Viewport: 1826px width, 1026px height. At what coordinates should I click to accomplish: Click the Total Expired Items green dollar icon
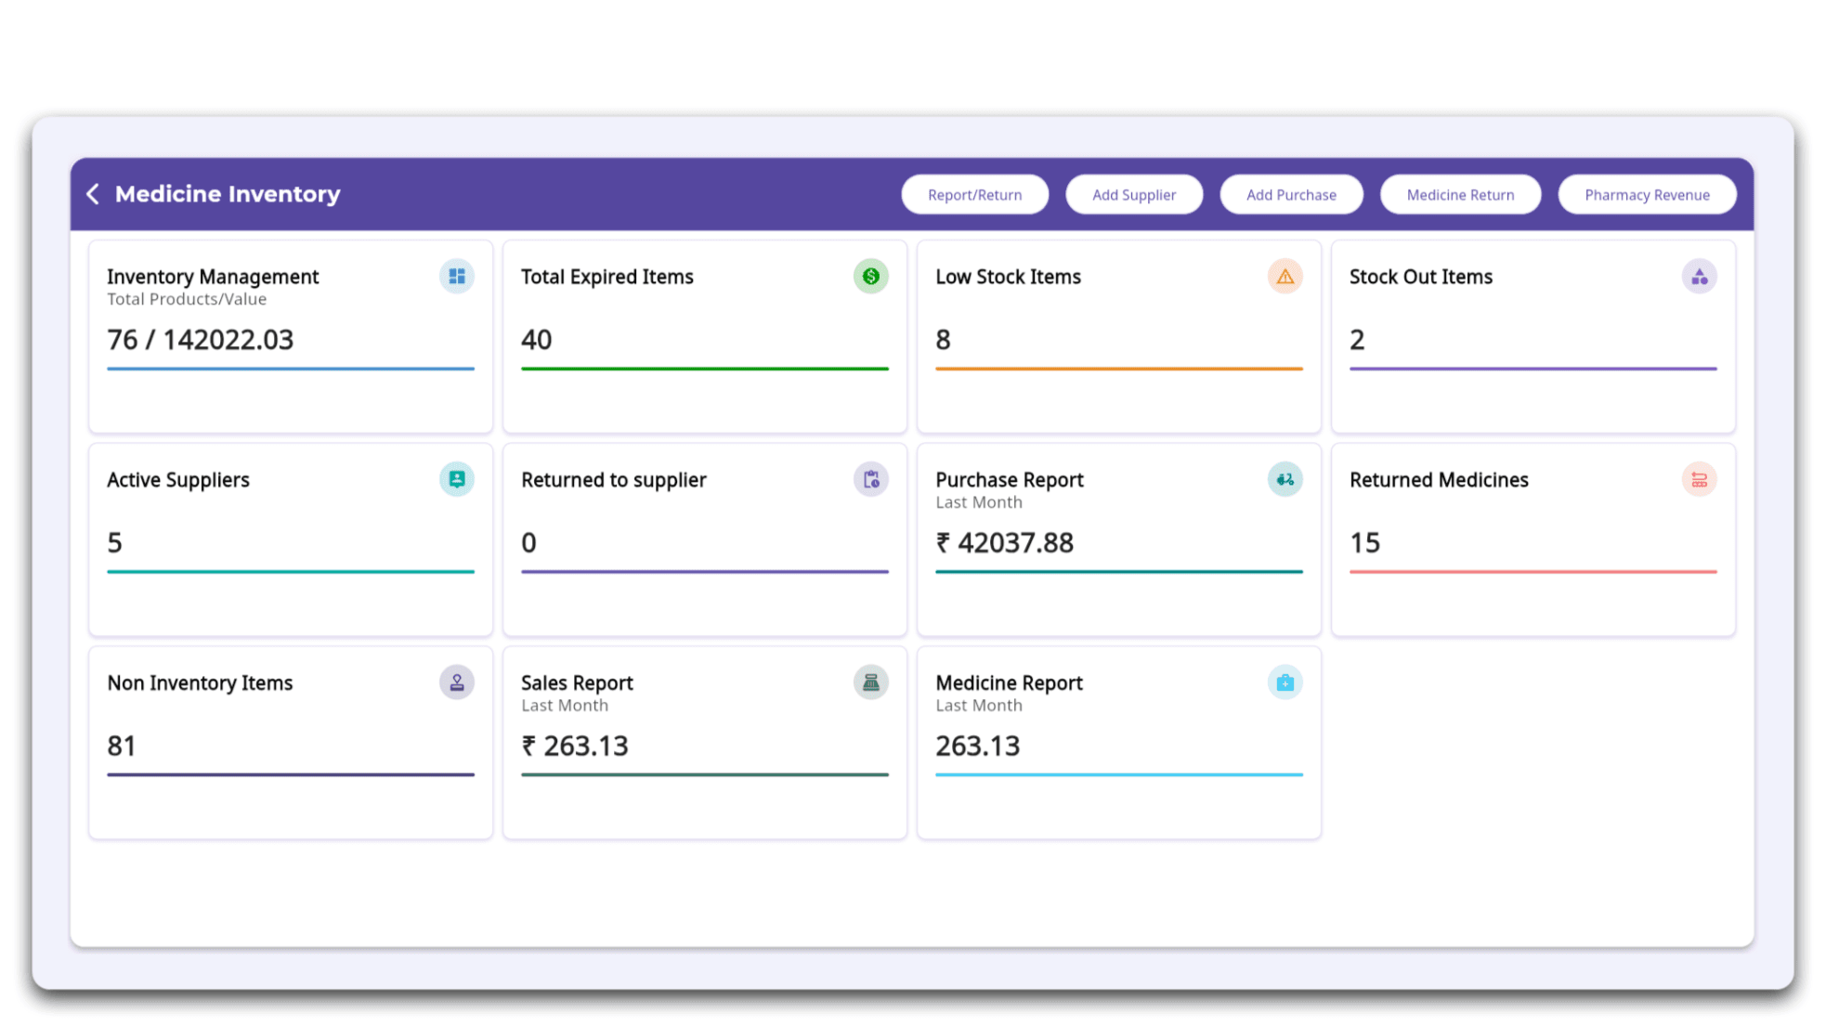coord(871,277)
